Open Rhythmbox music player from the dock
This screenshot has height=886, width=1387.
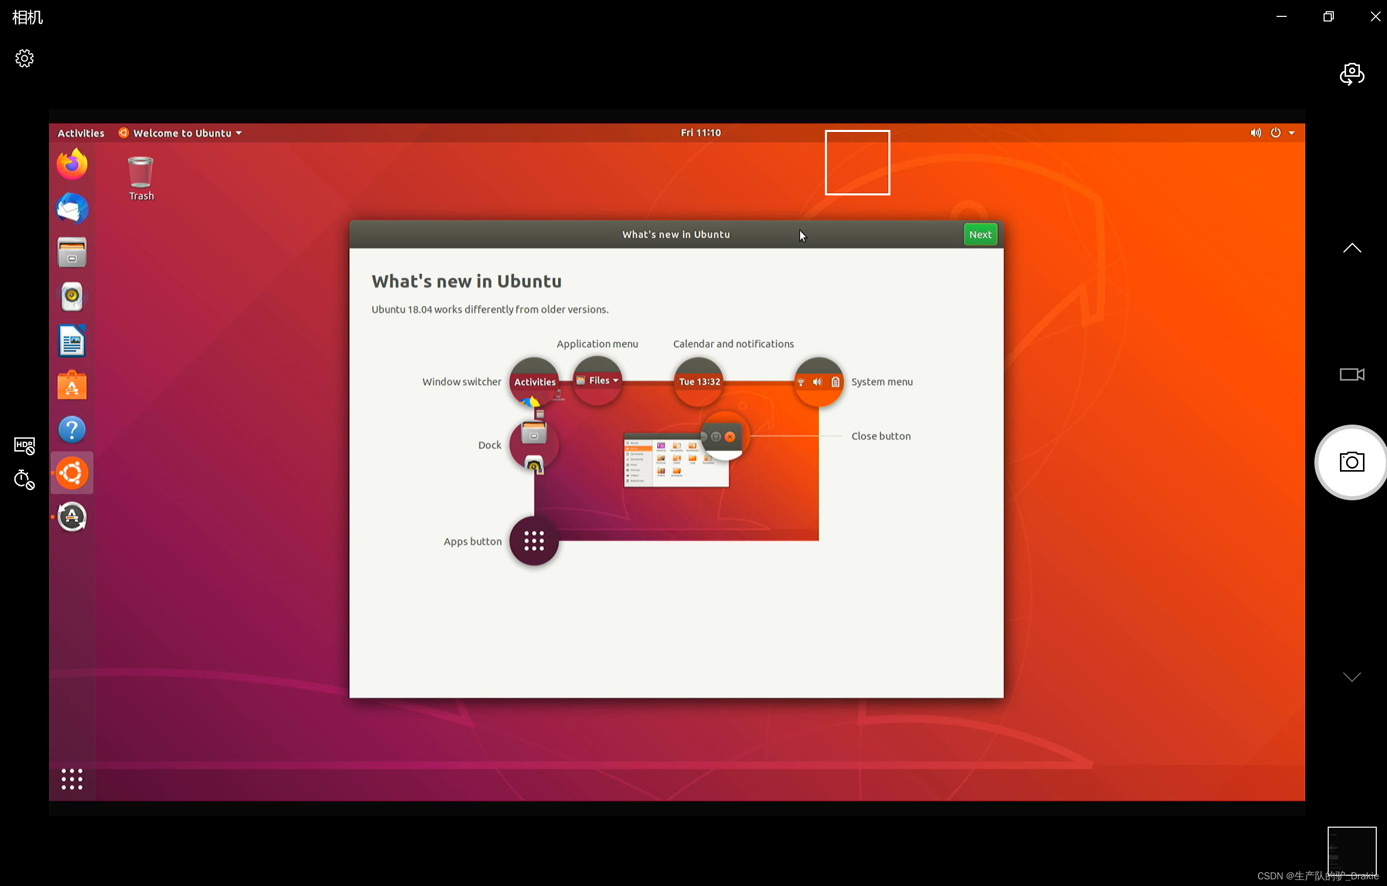click(x=72, y=297)
